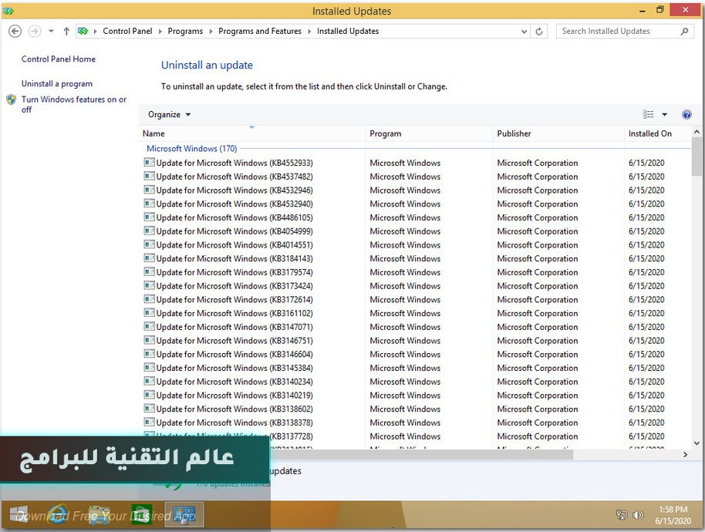
Task: Focus the Search Installed Updates field
Action: click(x=623, y=31)
